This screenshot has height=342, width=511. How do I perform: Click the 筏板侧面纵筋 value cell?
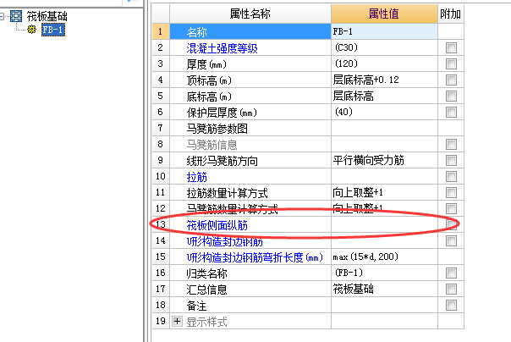pos(384,224)
